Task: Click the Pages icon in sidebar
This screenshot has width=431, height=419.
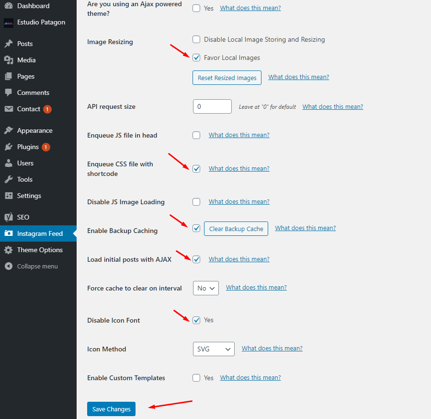Action: coord(9,76)
